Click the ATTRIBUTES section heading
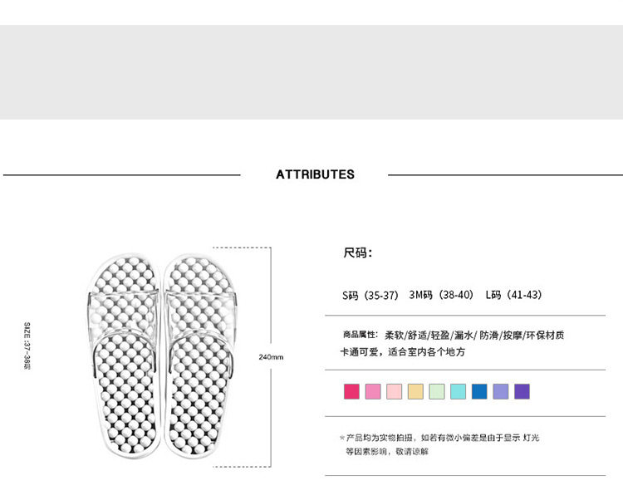The height and width of the screenshot is (500, 623). tap(315, 174)
